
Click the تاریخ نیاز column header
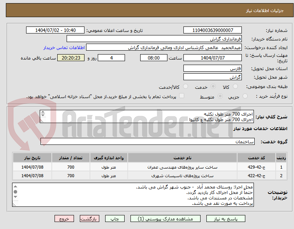(x=32, y=158)
